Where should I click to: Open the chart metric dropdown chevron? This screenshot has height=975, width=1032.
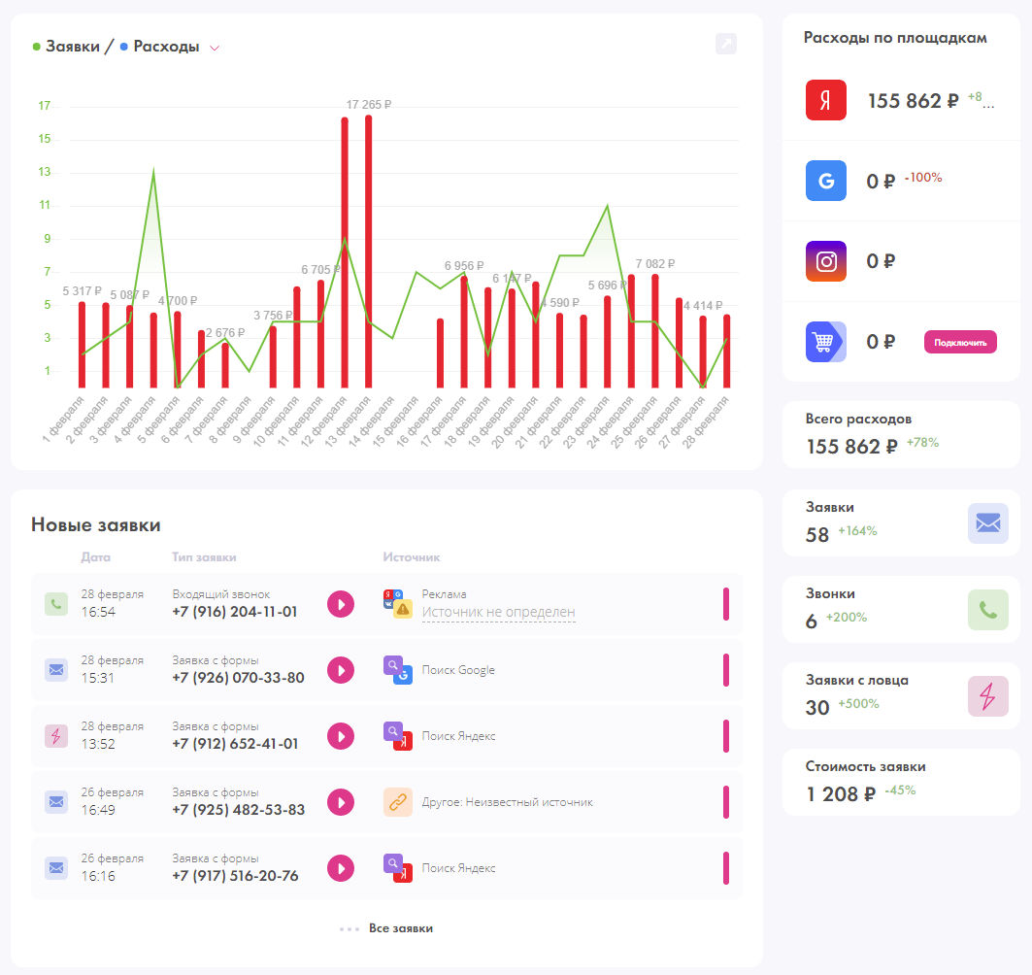pos(215,48)
